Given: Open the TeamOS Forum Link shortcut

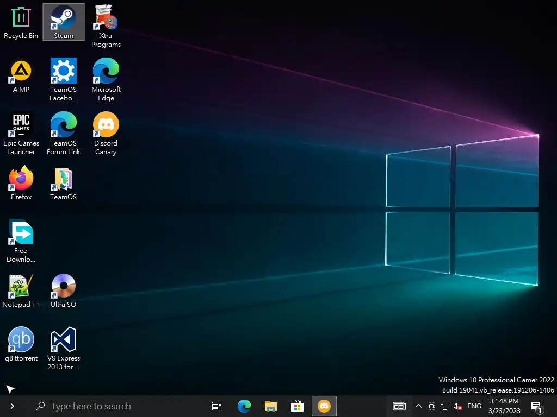Looking at the screenshot, I should point(64,134).
